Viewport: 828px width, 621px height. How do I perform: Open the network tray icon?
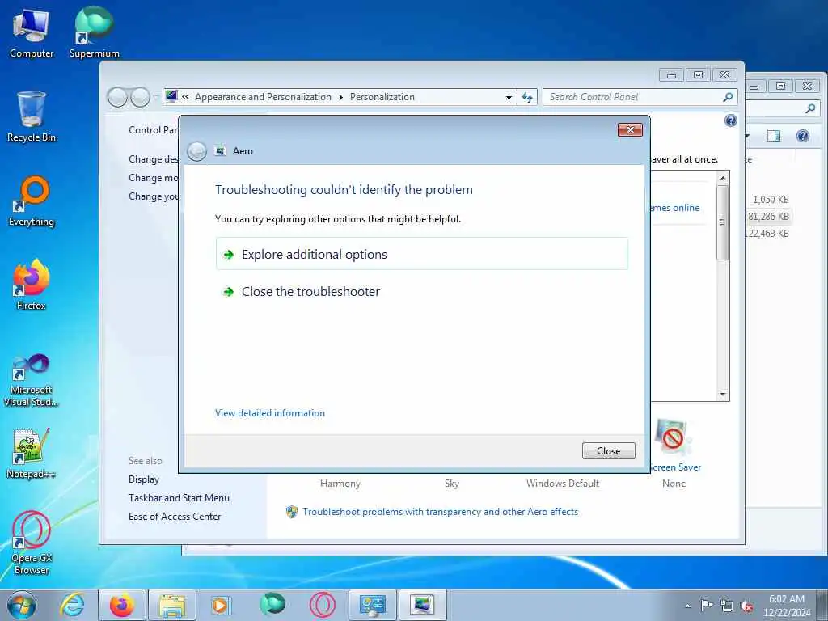pyautogui.click(x=727, y=606)
